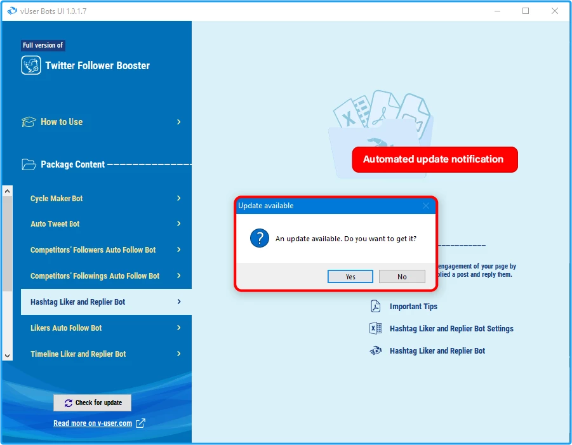Click the bot icon beside Hashtag Liker and Replier Bot
The width and height of the screenshot is (572, 445).
375,350
